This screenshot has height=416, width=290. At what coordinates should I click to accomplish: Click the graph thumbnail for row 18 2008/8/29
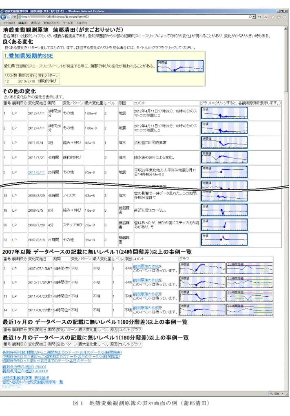pos(224,196)
